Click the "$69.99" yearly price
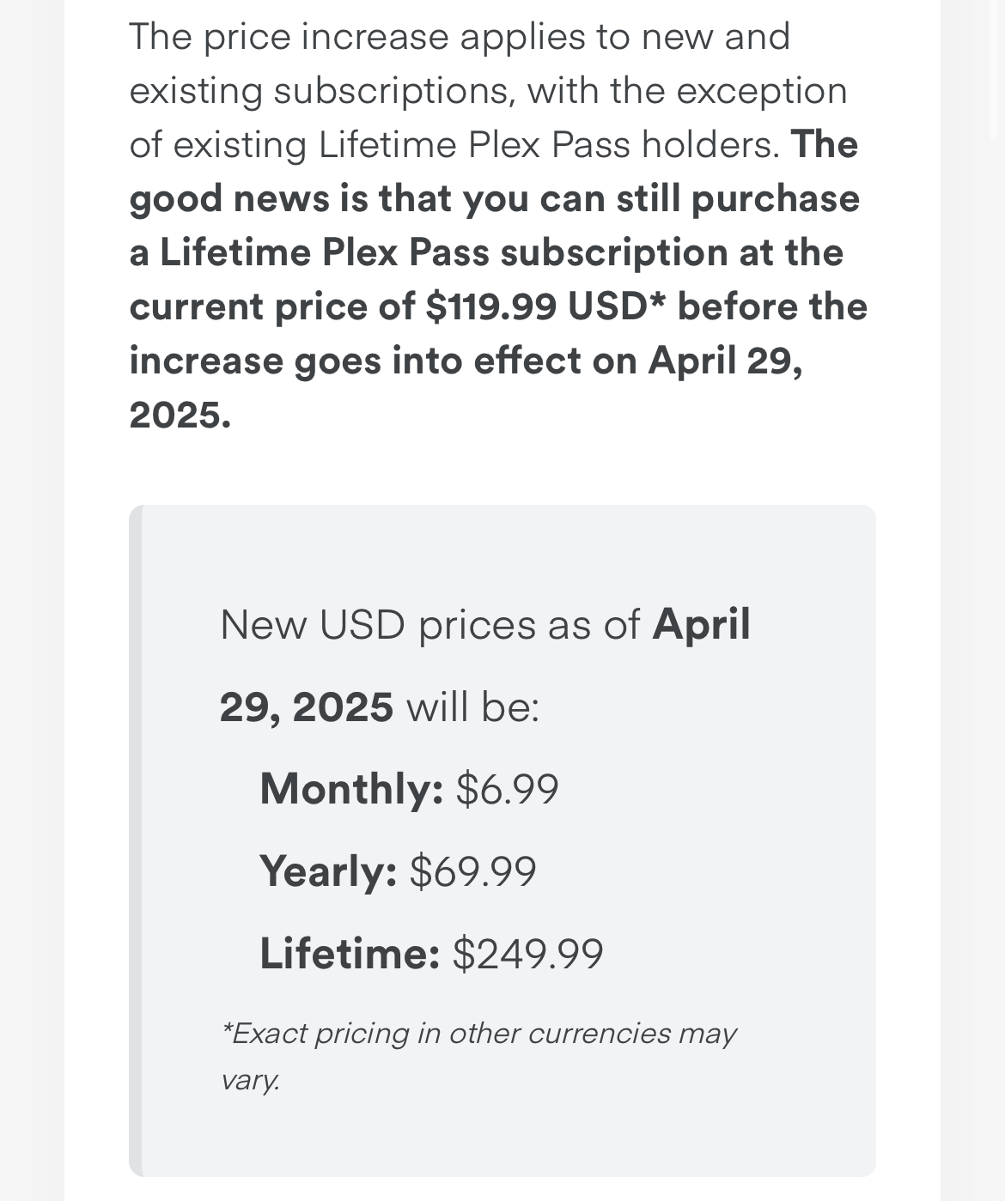This screenshot has width=1005, height=1201. tap(473, 870)
